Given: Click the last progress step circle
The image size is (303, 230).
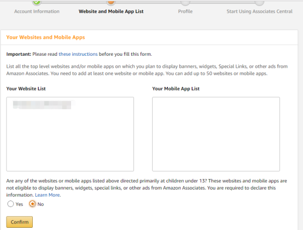Looking at the screenshot, I should pos(259,2).
